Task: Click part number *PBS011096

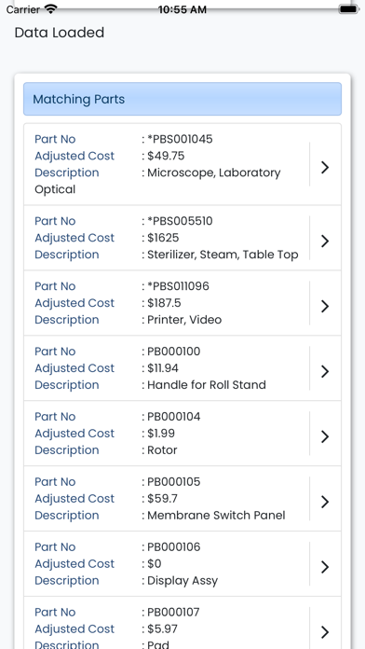Action: pyautogui.click(x=178, y=286)
